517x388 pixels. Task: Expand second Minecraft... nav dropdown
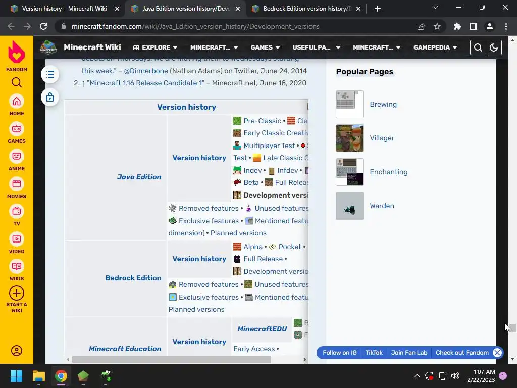pyautogui.click(x=377, y=47)
